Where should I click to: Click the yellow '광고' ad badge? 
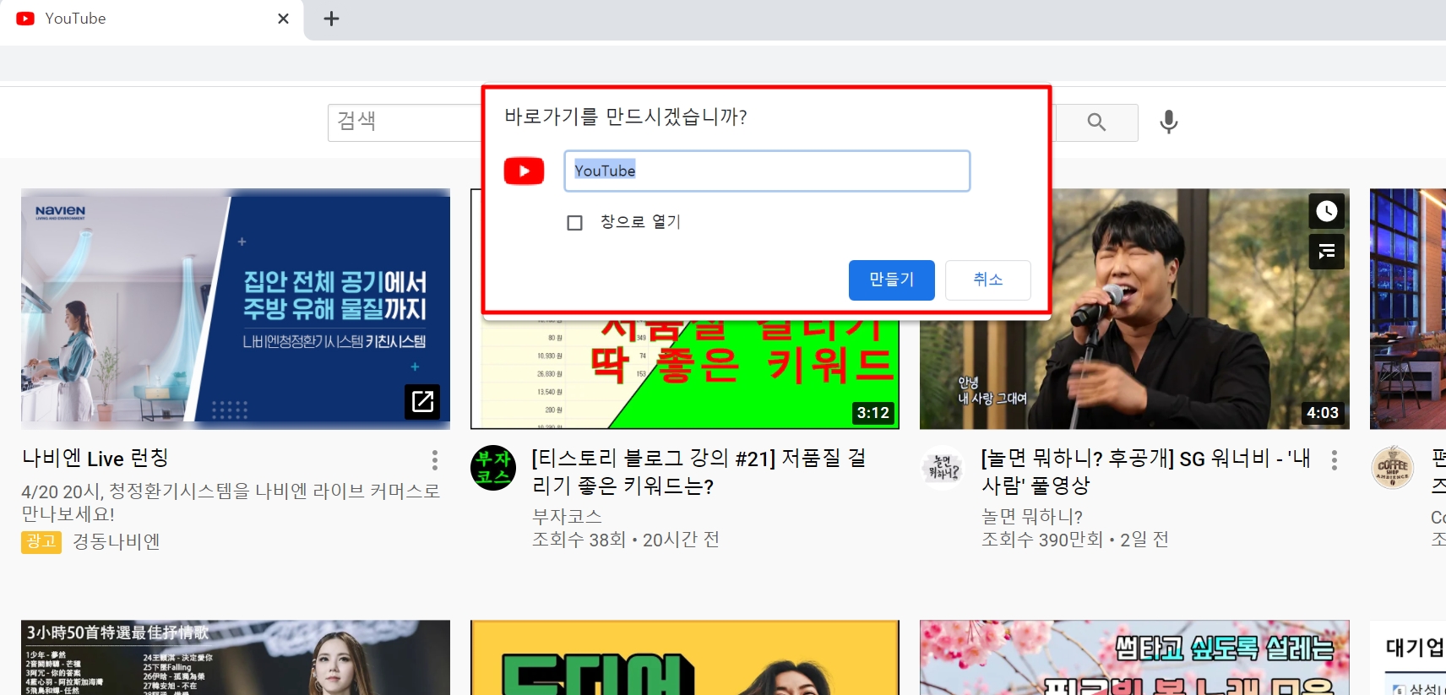tap(41, 541)
